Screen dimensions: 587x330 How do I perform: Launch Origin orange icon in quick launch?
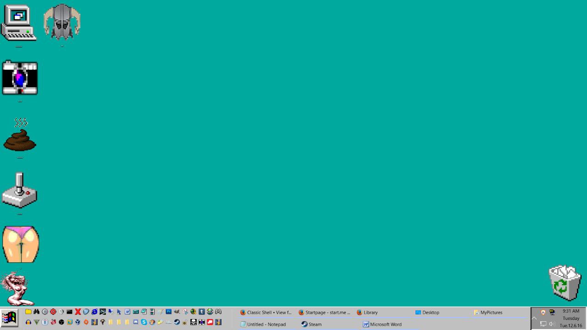tap(86, 322)
